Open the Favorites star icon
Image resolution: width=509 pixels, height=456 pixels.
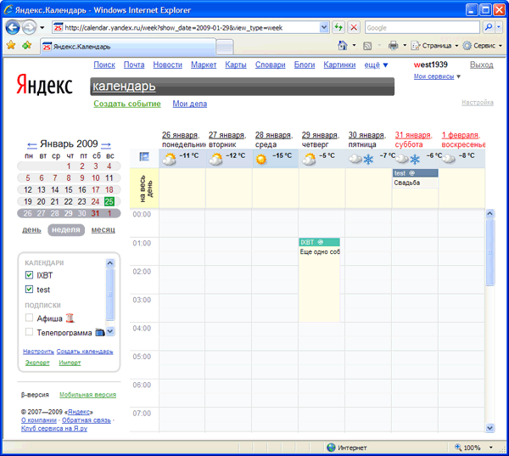coord(11,45)
